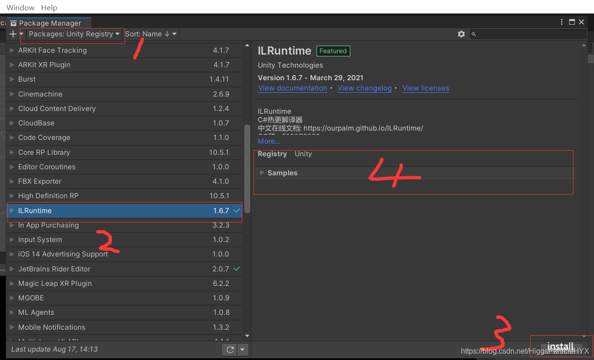Click Last update Aug 17 status text

coord(54,349)
